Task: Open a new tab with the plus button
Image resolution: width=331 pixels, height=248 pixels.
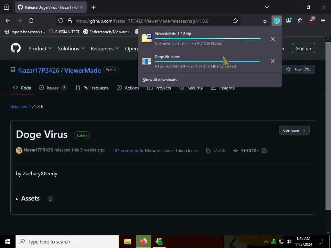Action: (x=93, y=7)
